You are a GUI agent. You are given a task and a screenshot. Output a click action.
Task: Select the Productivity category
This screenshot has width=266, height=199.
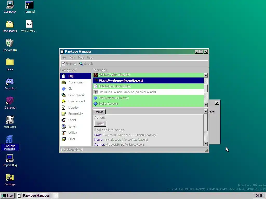tap(76, 114)
